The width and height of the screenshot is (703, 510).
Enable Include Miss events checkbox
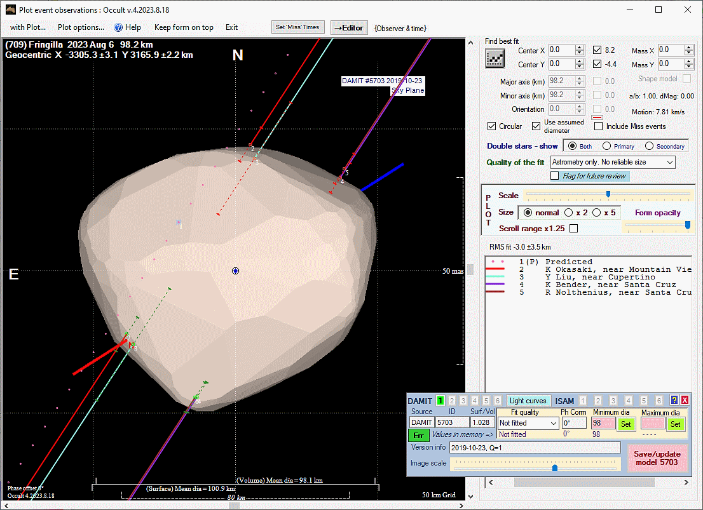(x=598, y=126)
